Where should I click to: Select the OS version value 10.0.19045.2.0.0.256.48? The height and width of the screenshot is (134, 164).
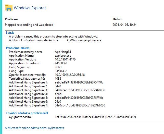(x=70, y=75)
